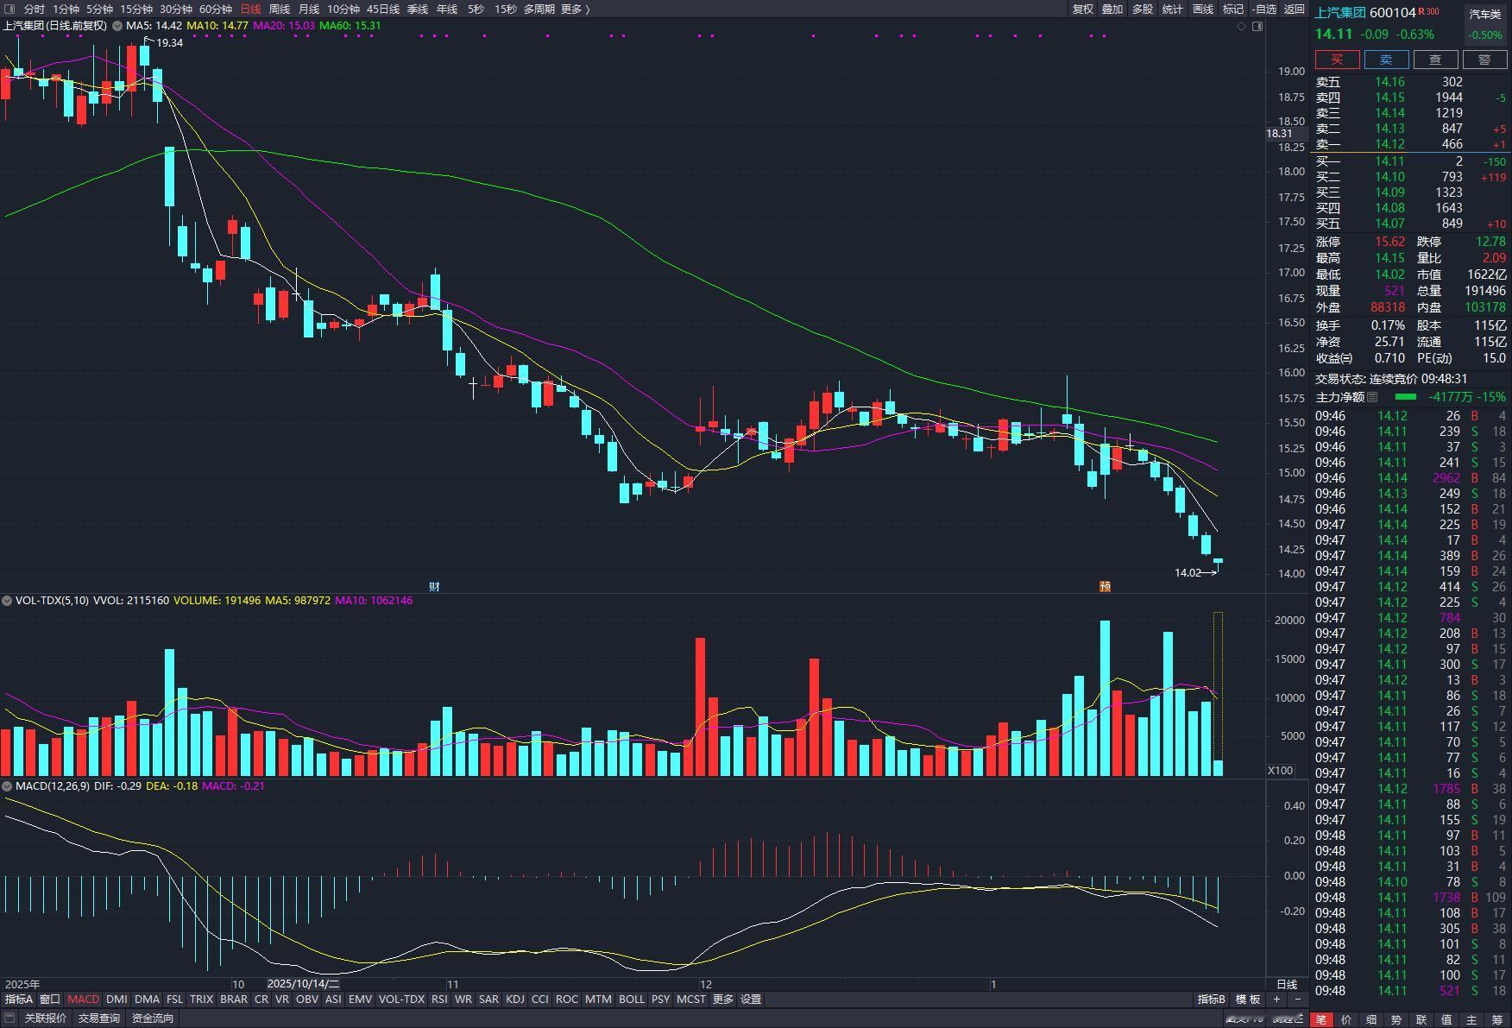Screen dimensions: 1512x1028
Task: Expand 更多 periods dropdown in top bar
Action: pyautogui.click(x=576, y=9)
